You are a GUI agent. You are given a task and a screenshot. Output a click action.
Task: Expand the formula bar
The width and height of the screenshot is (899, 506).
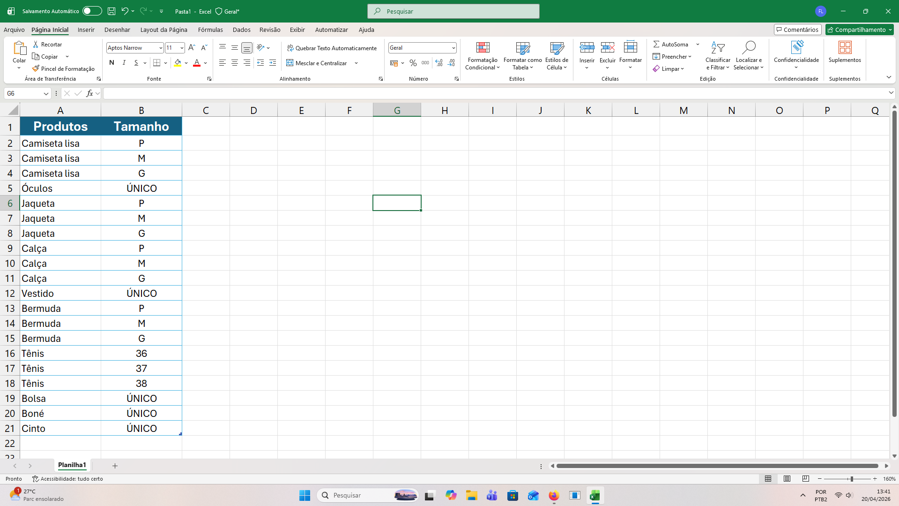[891, 93]
